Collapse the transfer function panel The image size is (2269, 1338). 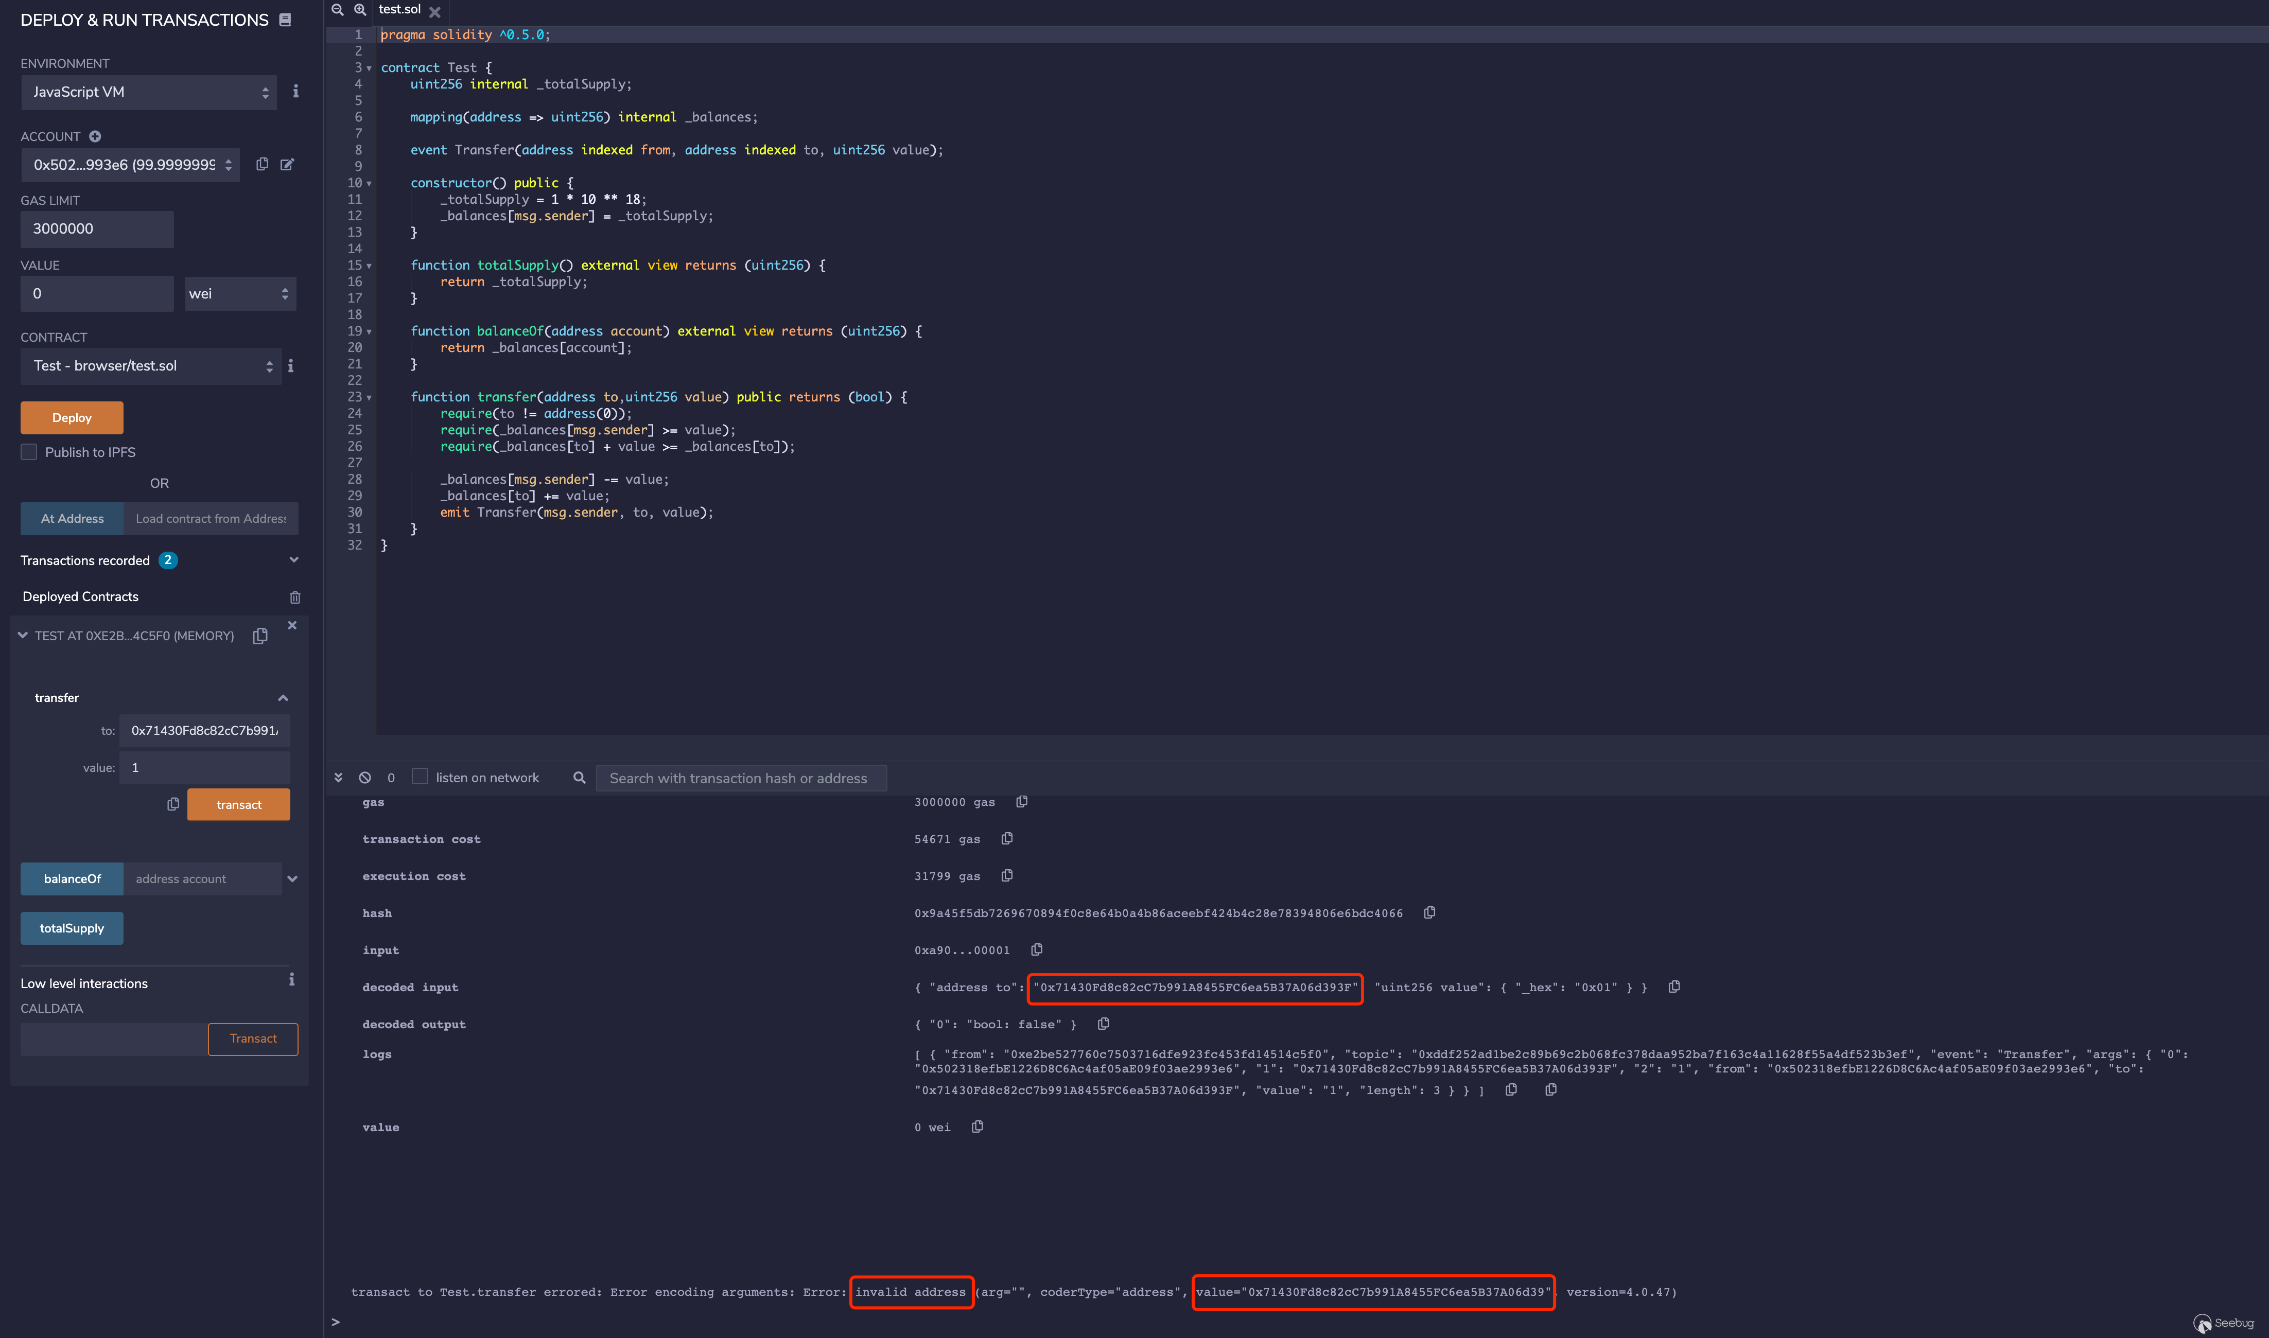283,698
